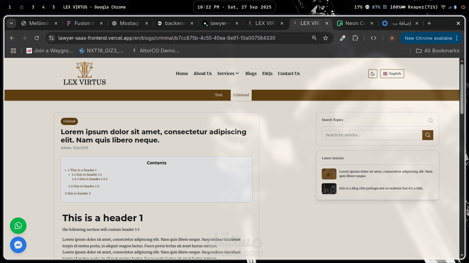Navigate to Blogs
469x263 pixels.
251,74
